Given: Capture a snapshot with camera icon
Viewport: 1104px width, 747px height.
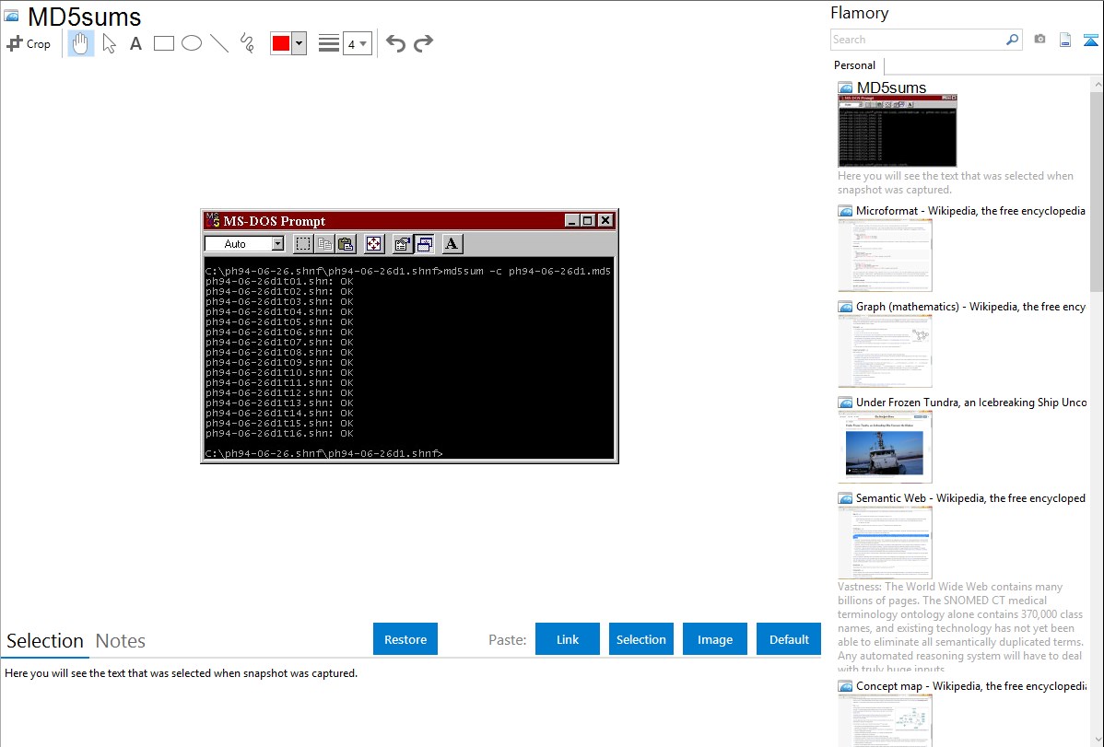Looking at the screenshot, I should 1039,40.
